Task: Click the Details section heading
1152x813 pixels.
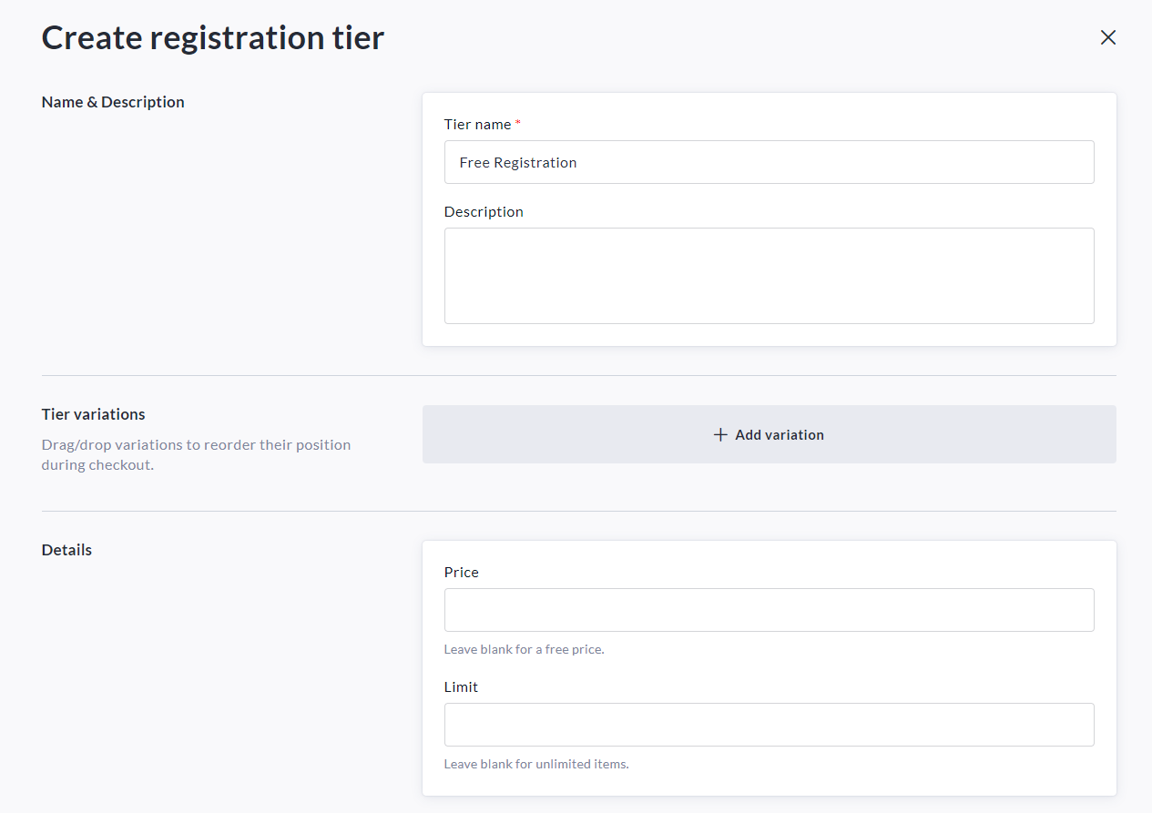Action: click(66, 550)
